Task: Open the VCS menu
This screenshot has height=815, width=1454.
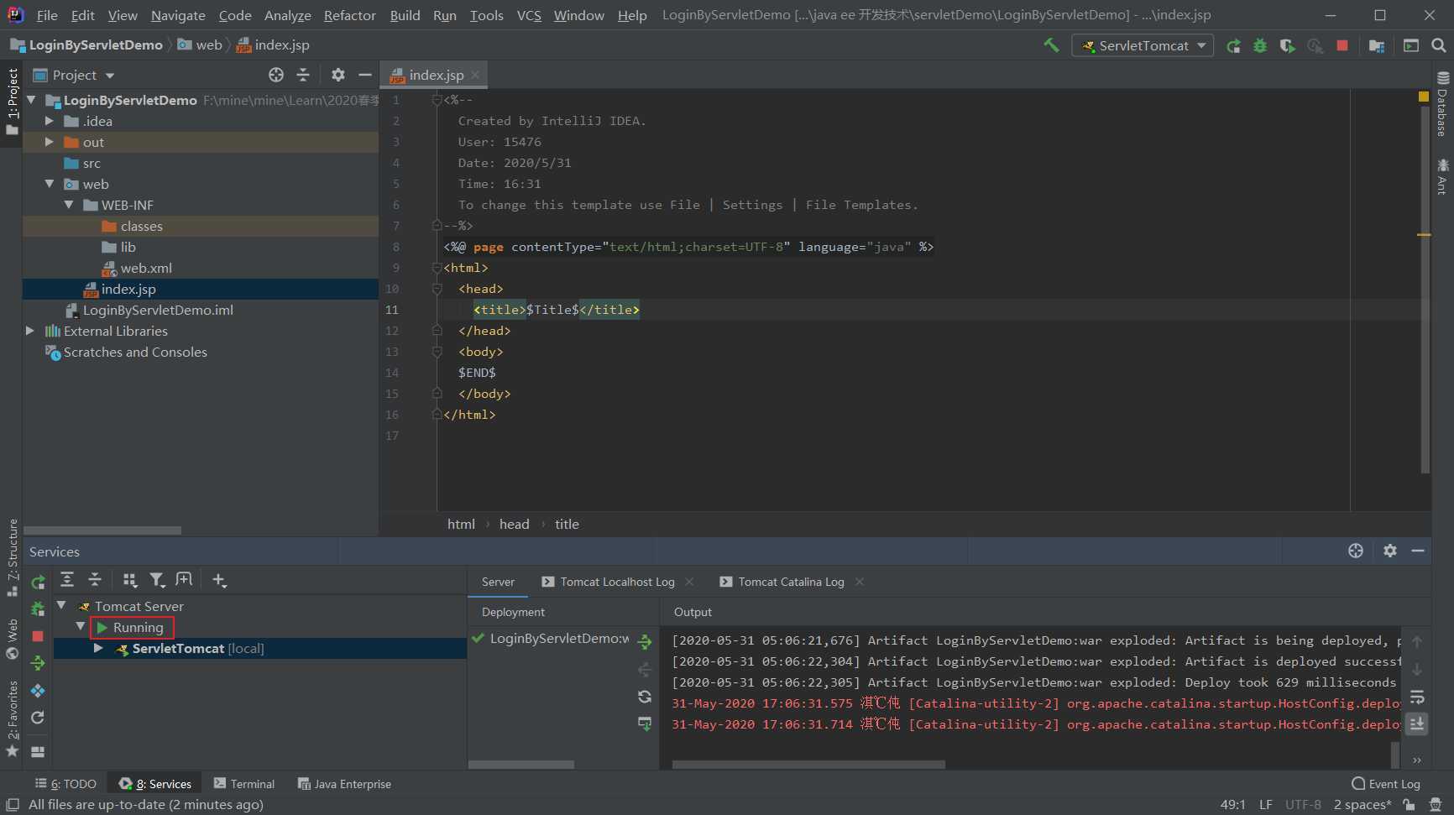Action: [x=529, y=15]
